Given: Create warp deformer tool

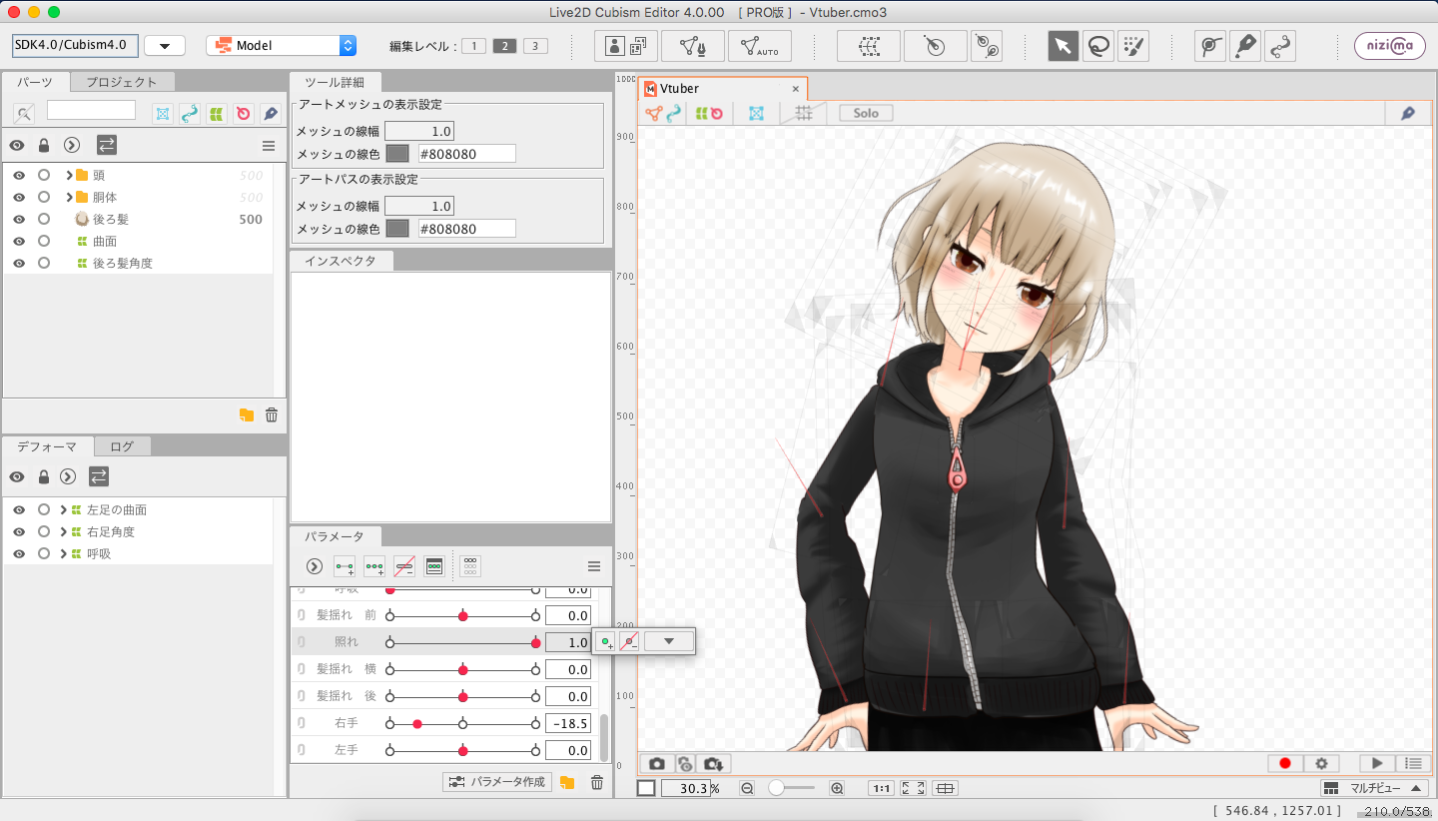Looking at the screenshot, I should [x=868, y=46].
